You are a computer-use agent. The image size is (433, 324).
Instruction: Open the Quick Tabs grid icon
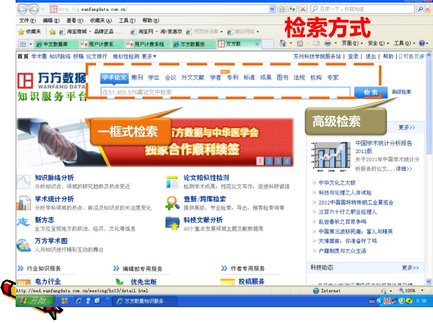[x=23, y=44]
